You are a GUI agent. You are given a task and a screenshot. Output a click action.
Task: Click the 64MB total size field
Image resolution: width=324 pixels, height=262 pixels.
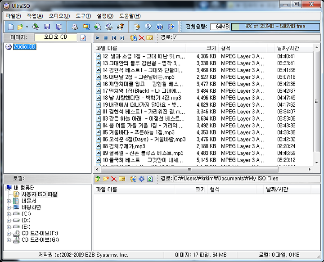pos(220,27)
